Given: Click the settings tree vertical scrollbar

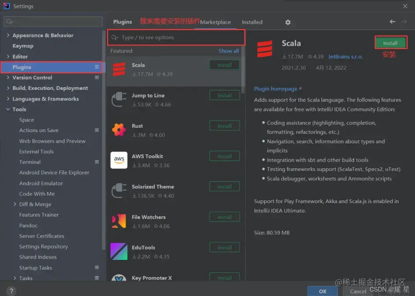Looking at the screenshot, I should click(x=104, y=140).
